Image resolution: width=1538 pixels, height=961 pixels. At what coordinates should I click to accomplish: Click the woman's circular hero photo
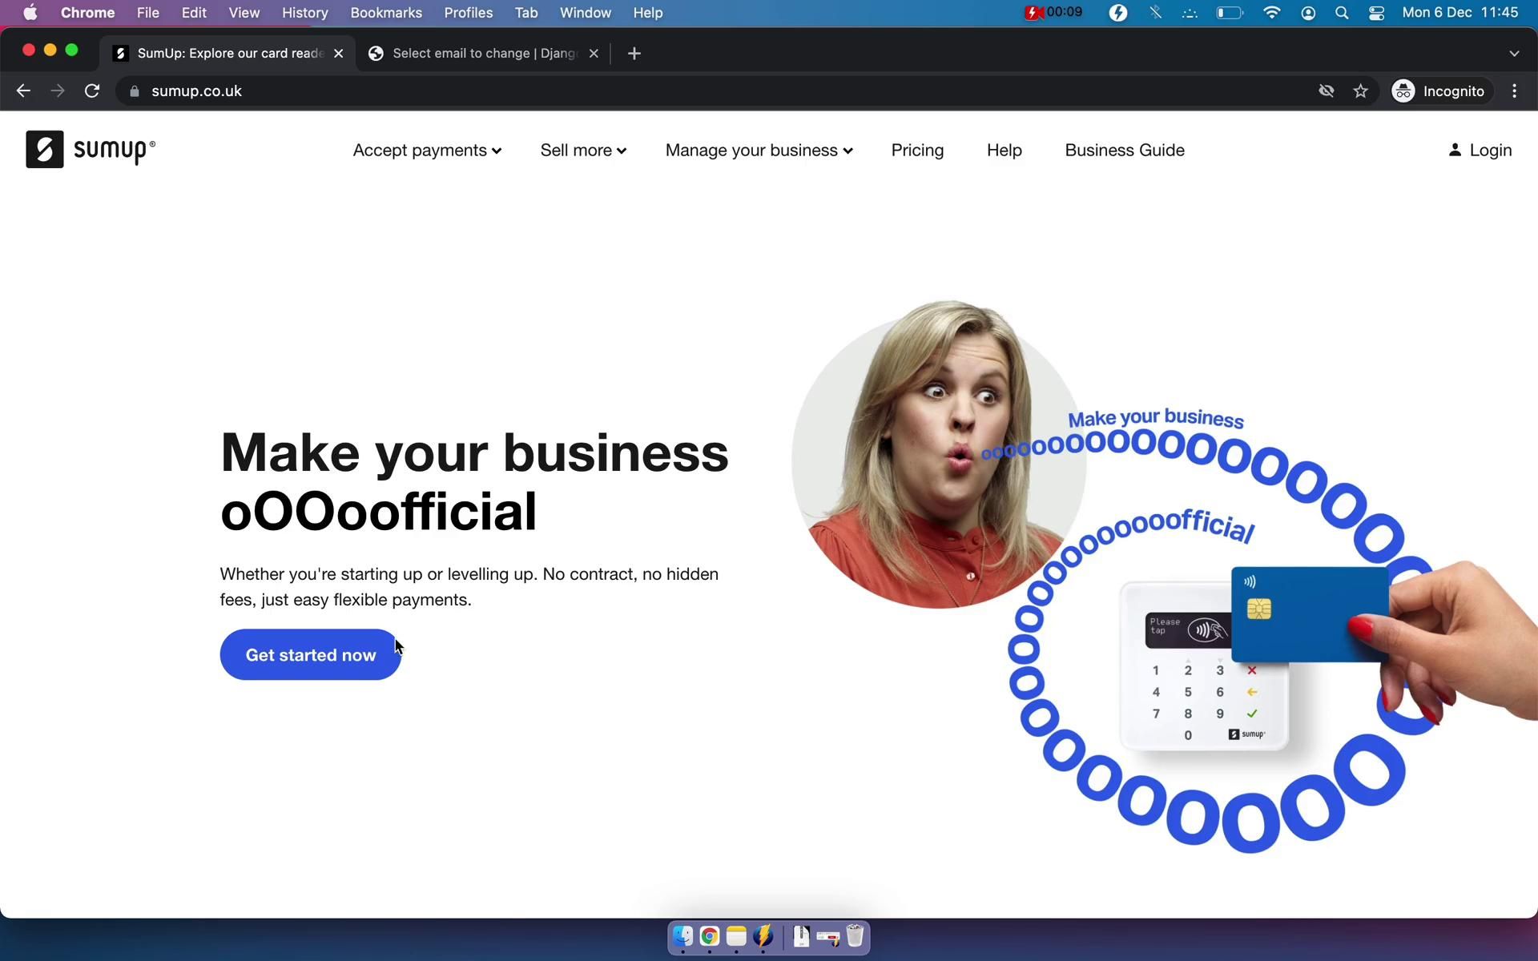coord(938,456)
